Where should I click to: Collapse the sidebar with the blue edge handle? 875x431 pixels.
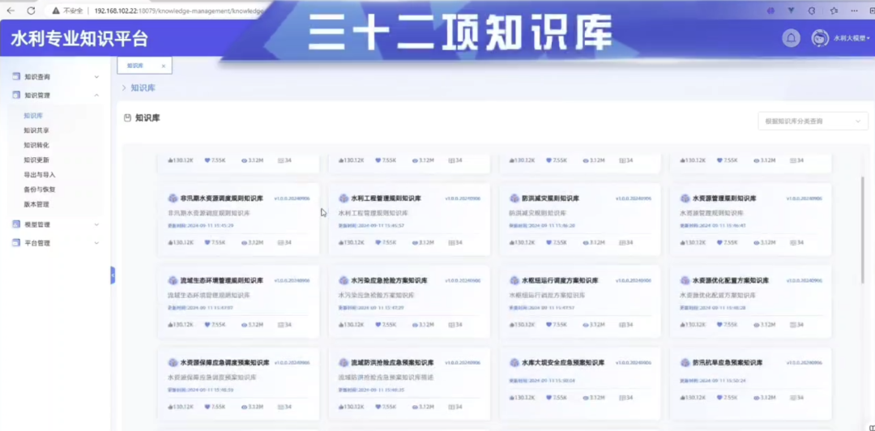[113, 275]
